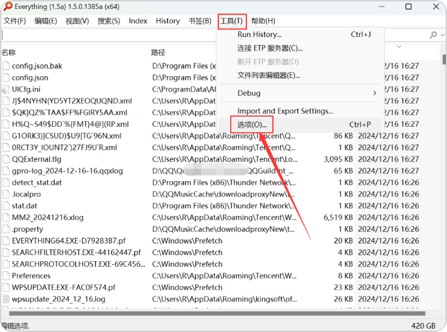The image size is (447, 332).
Task: Click the 86 KB size cell
Action: 343,136
